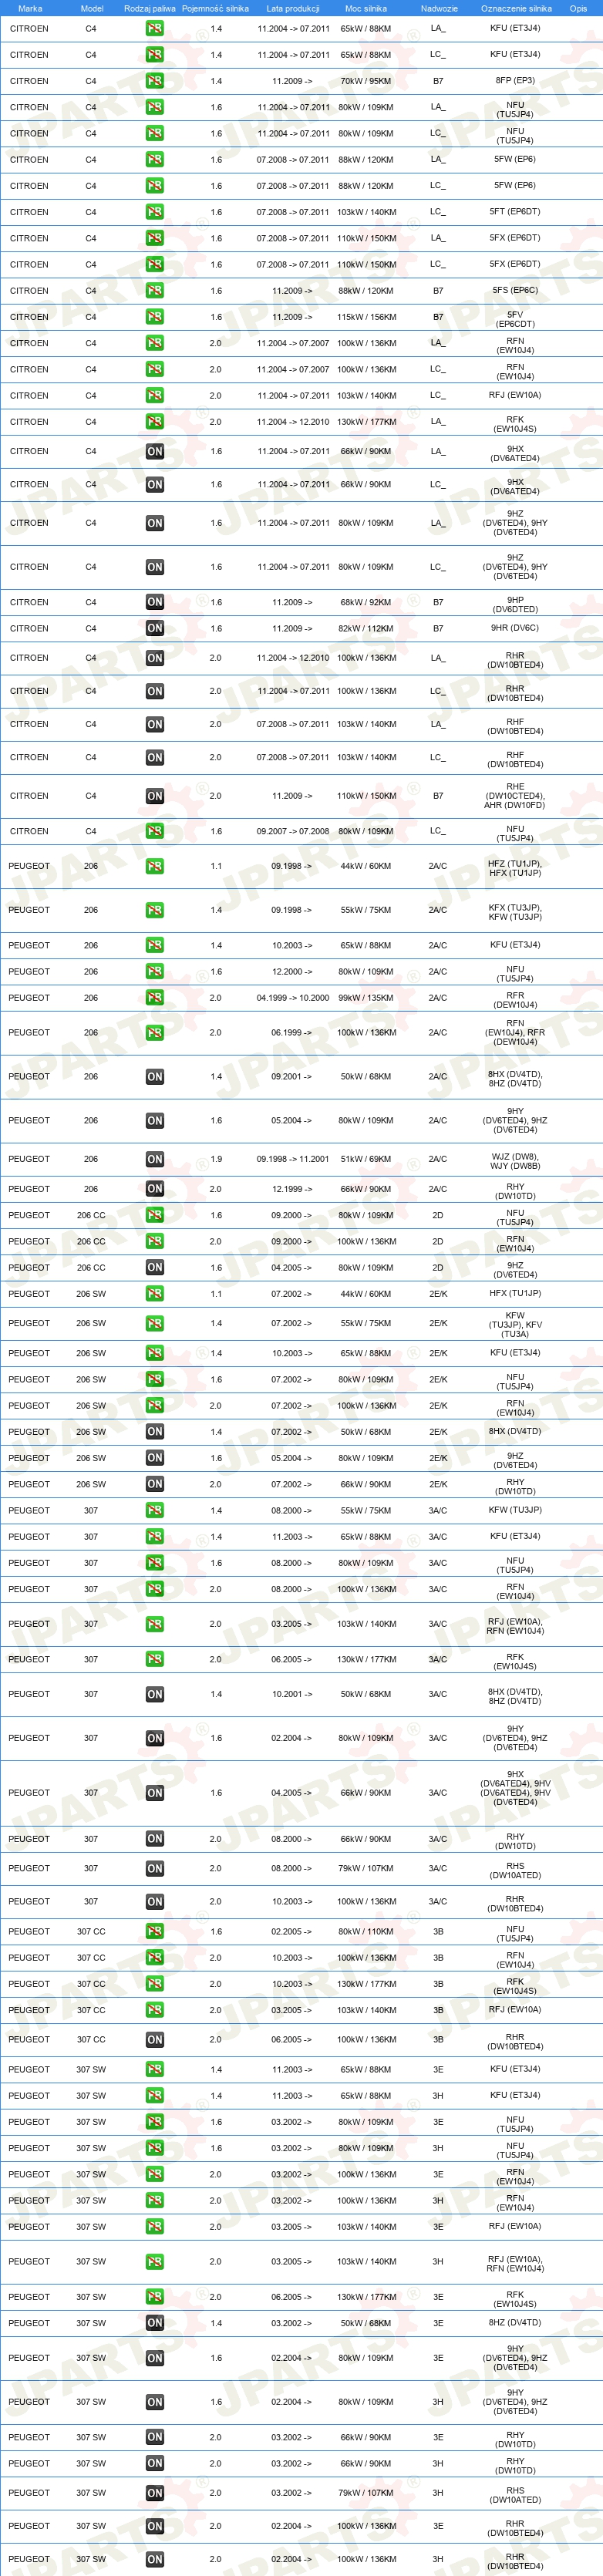
Task: Click the 09.2007 -> 07.2008 production years cell
Action: 293,831
